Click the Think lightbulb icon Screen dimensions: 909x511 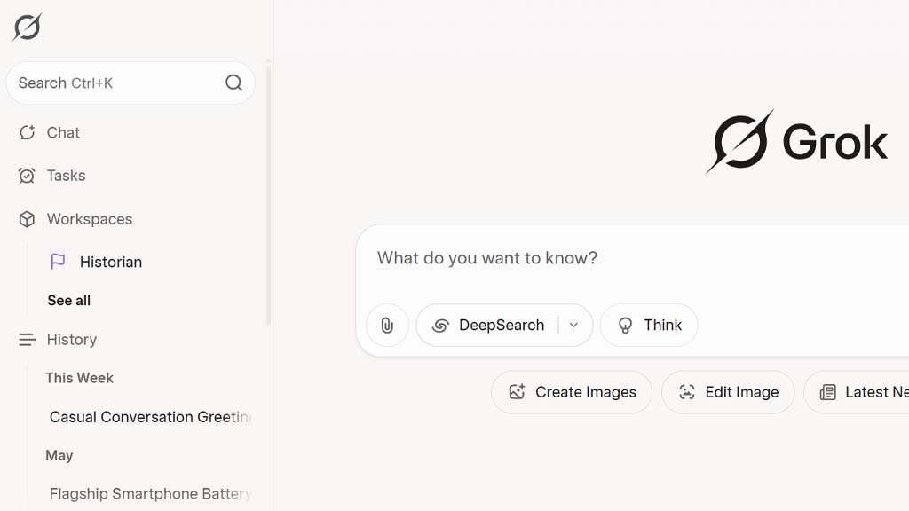click(625, 326)
